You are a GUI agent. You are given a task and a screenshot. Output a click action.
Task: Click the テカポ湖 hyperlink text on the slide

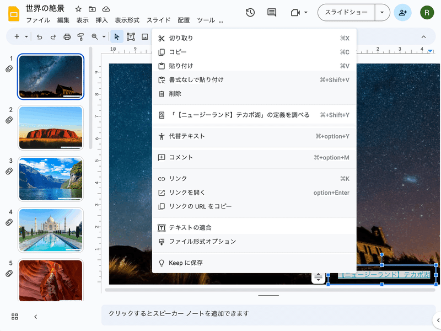coord(384,274)
